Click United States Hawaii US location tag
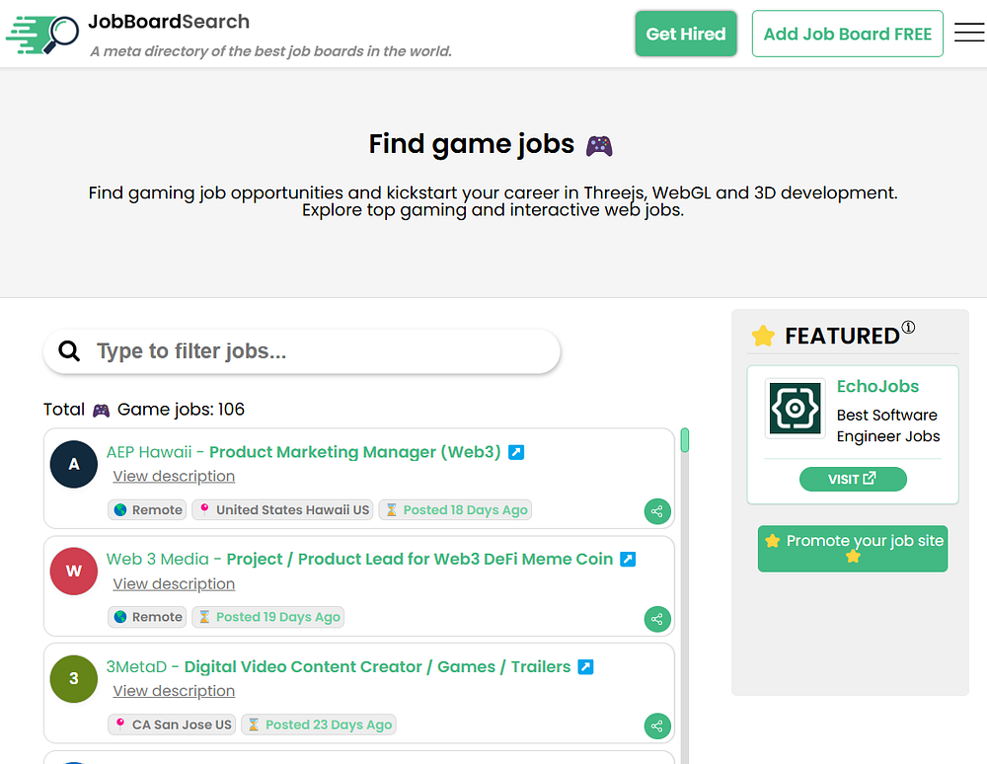The width and height of the screenshot is (987, 764). (282, 509)
